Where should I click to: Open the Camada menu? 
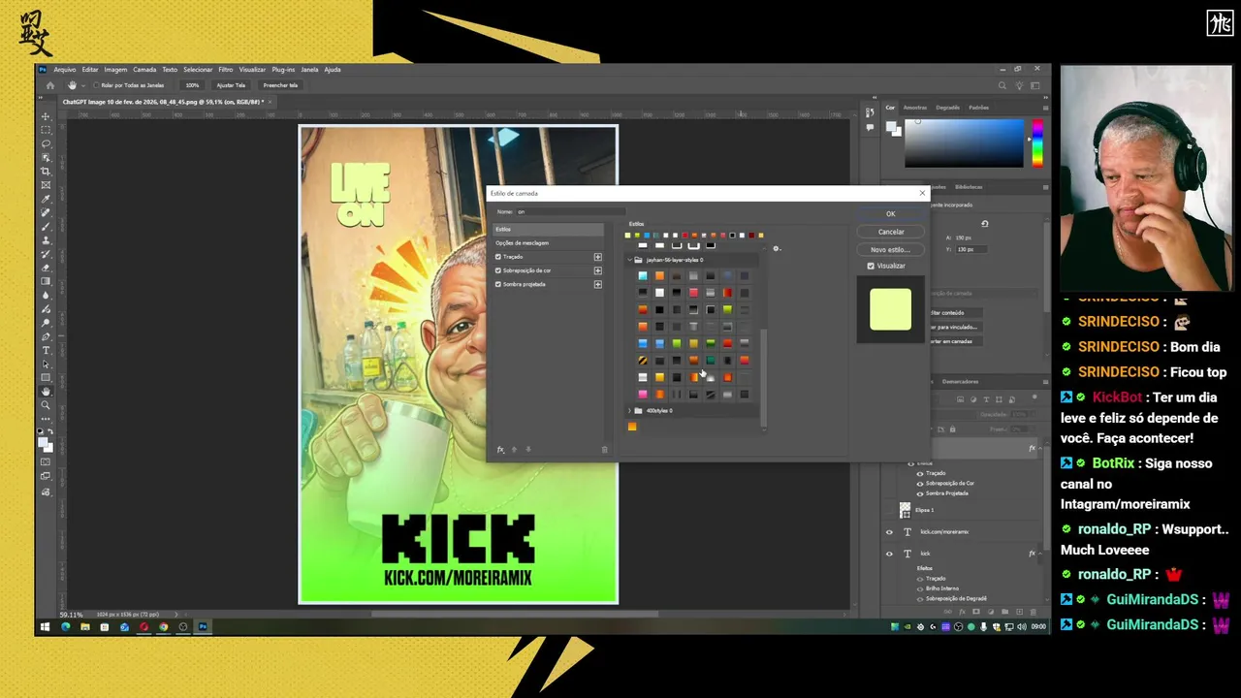[144, 70]
